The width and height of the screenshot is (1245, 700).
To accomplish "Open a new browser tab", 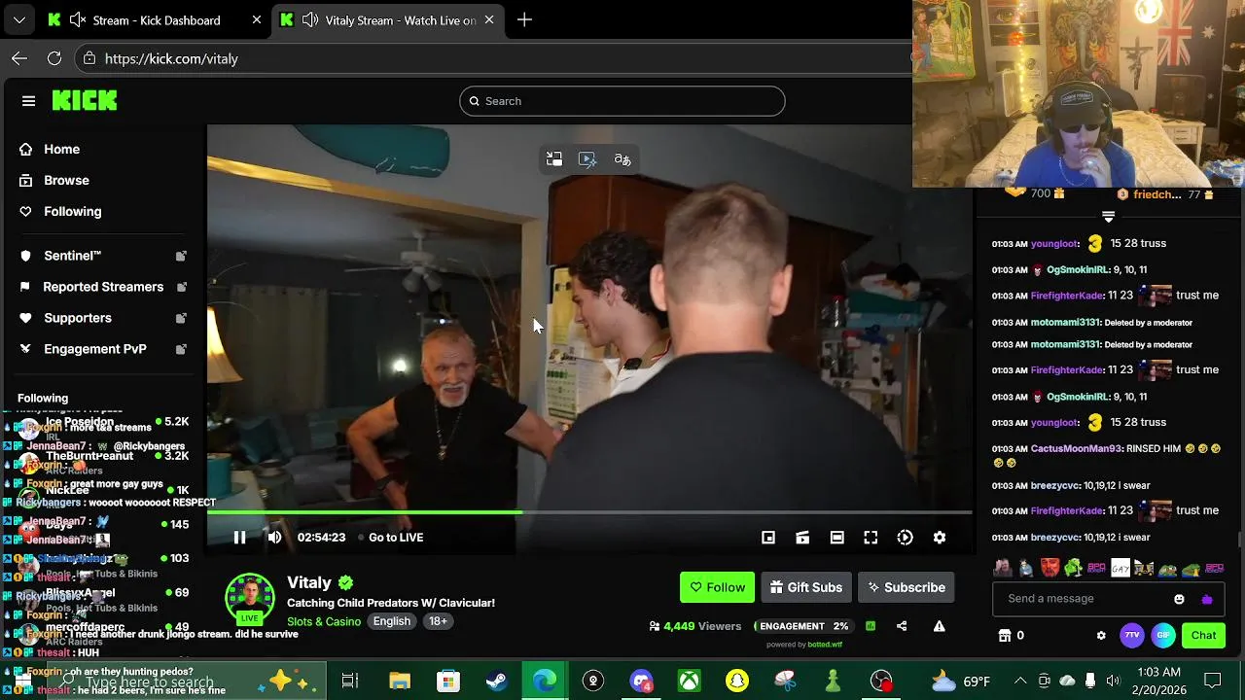I will point(524,19).
